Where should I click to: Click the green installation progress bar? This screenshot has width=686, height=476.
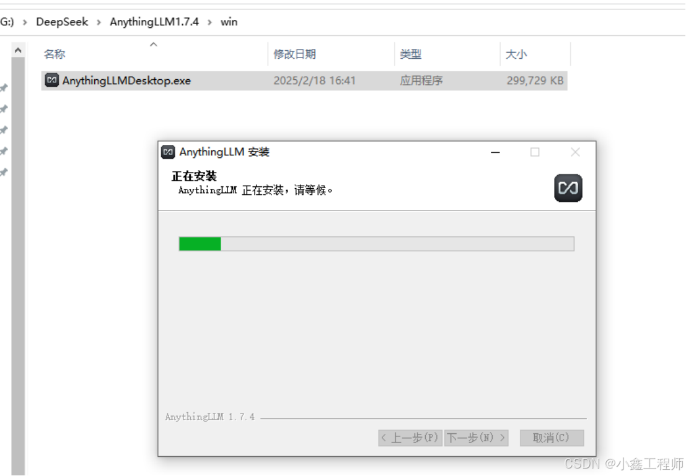[x=376, y=244]
